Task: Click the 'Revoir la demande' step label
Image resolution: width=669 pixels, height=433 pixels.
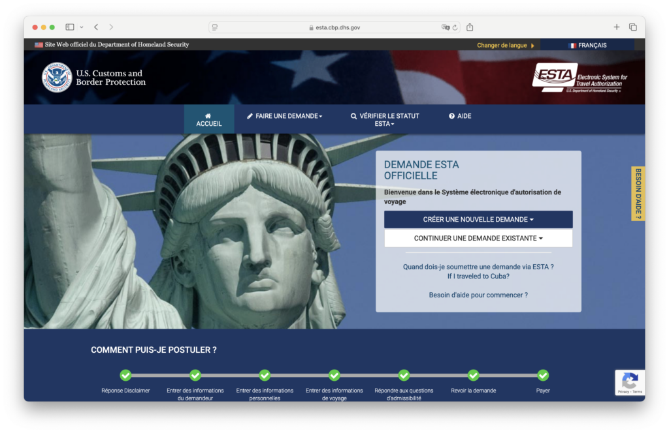Action: click(473, 391)
